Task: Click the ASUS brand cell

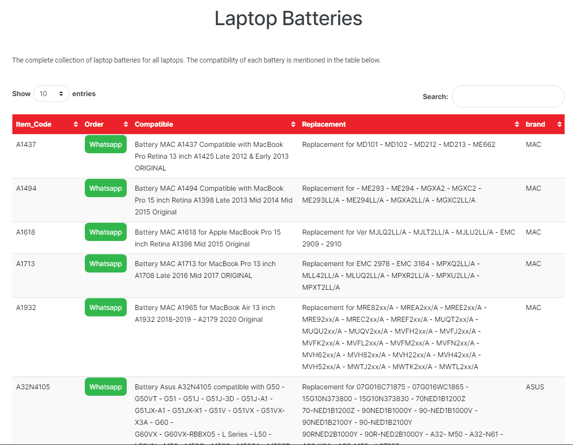Action: [x=535, y=386]
